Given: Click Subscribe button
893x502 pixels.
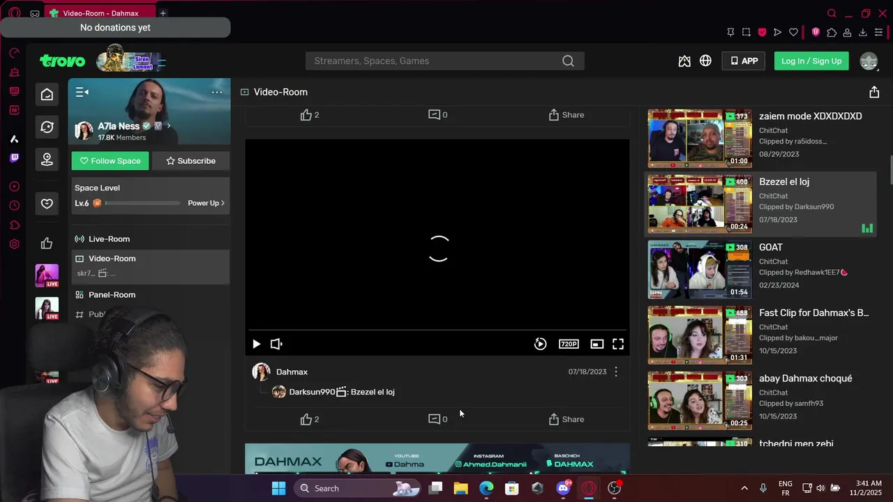Looking at the screenshot, I should pyautogui.click(x=190, y=161).
